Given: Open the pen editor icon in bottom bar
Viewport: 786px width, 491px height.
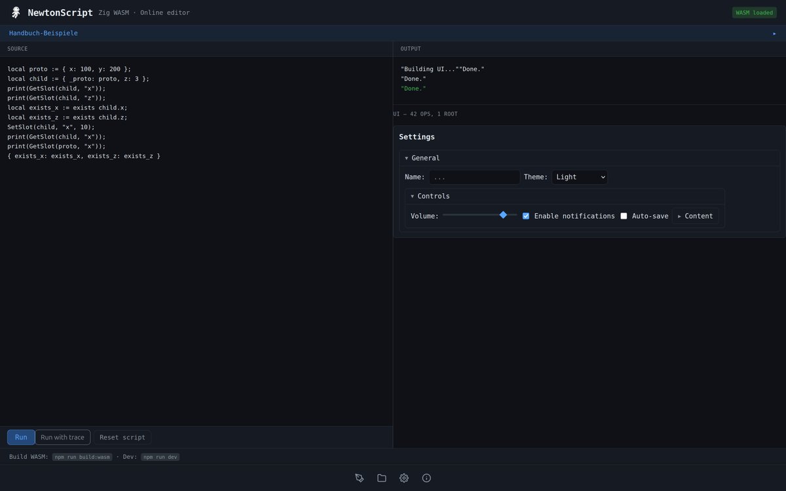Looking at the screenshot, I should pos(360,478).
